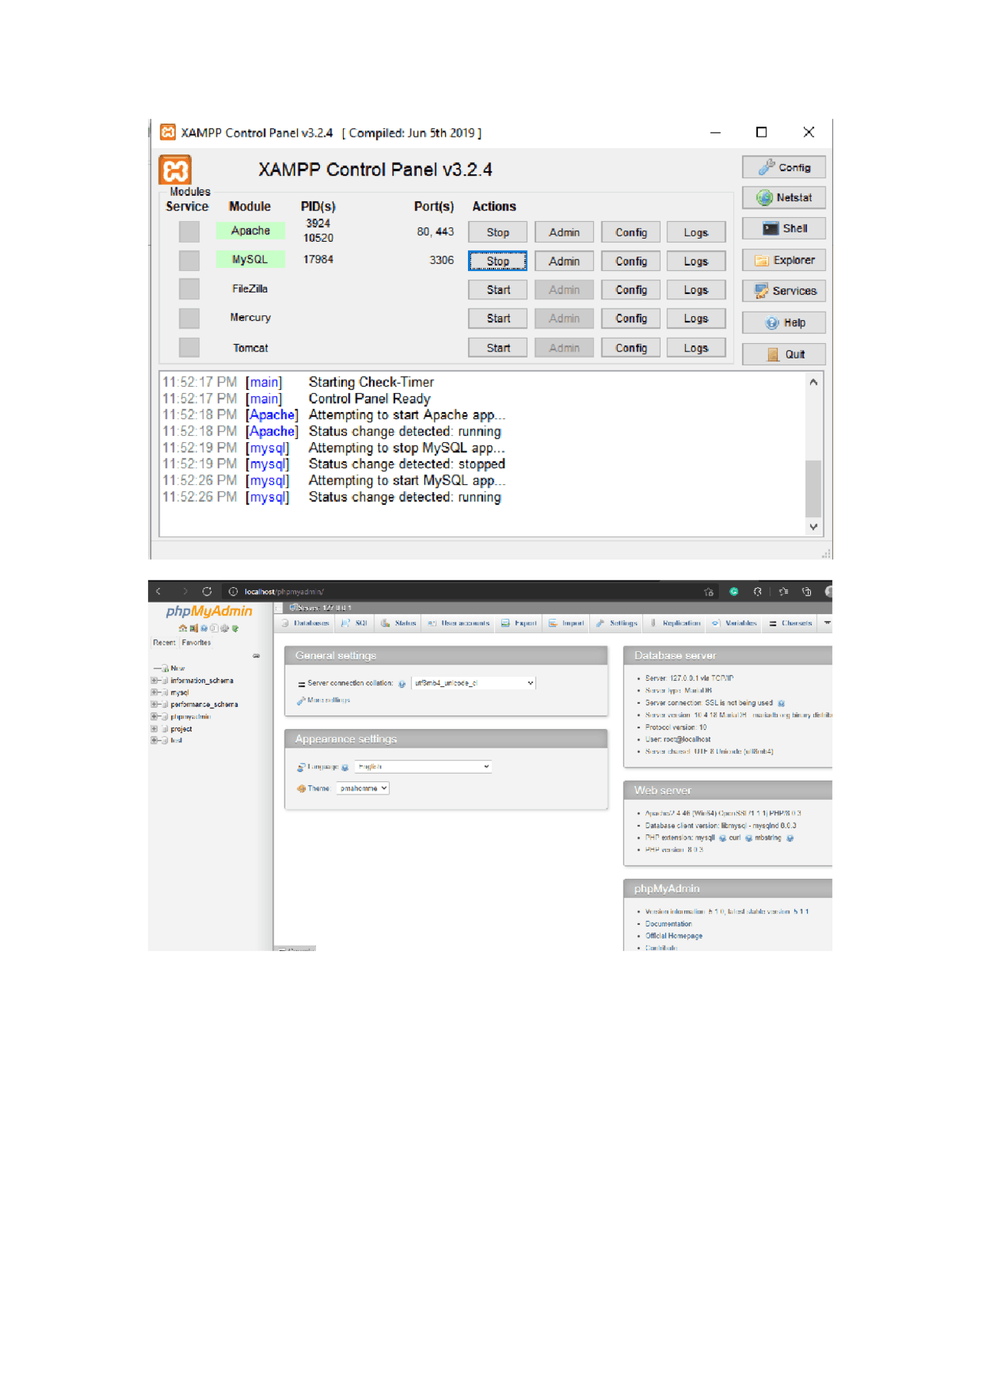The image size is (982, 1390).
Task: Open the Theme dropdown showing pmahomme
Action: [x=362, y=788]
